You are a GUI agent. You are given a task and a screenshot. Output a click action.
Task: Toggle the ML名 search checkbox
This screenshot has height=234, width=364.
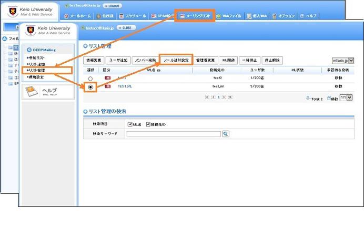[x=130, y=124]
